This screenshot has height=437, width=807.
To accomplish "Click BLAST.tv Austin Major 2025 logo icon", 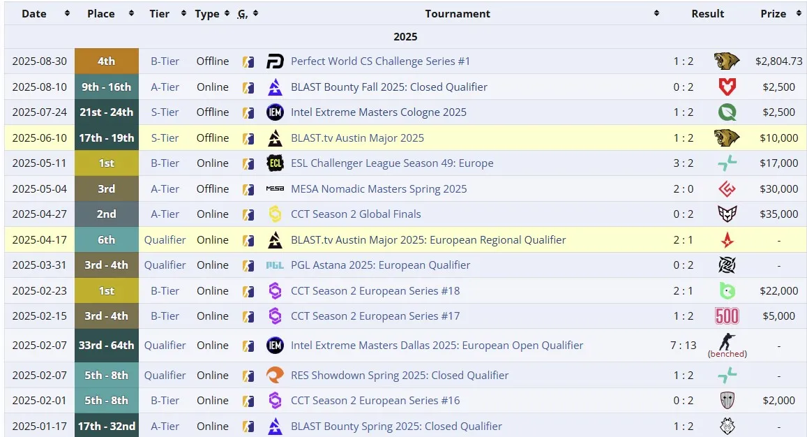I will click(x=275, y=138).
